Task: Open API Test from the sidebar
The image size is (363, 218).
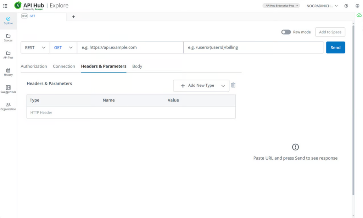Action: pyautogui.click(x=8, y=55)
